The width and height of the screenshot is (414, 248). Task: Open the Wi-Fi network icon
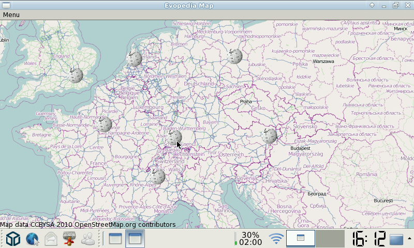276,239
